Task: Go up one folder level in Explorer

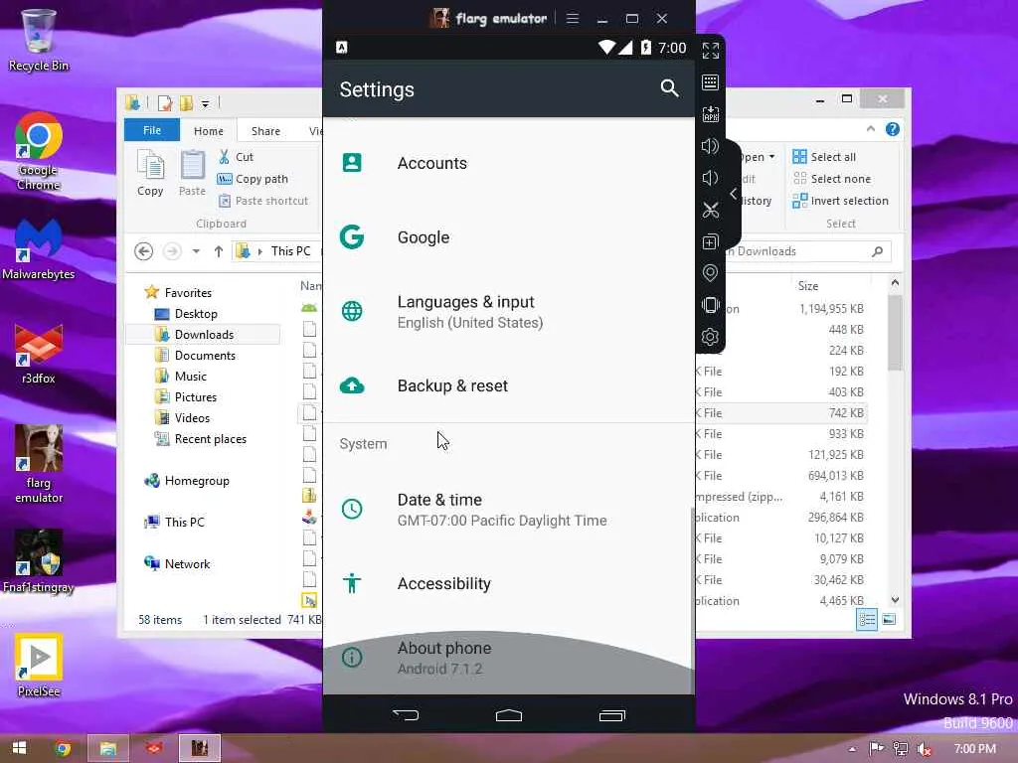Action: tap(218, 251)
